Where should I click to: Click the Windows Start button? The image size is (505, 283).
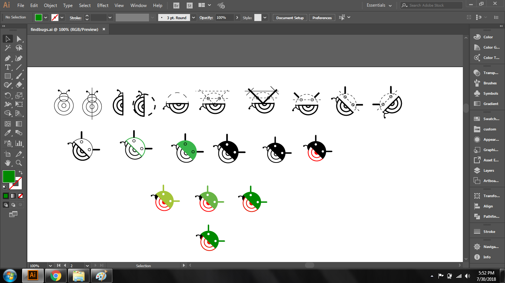(10, 275)
